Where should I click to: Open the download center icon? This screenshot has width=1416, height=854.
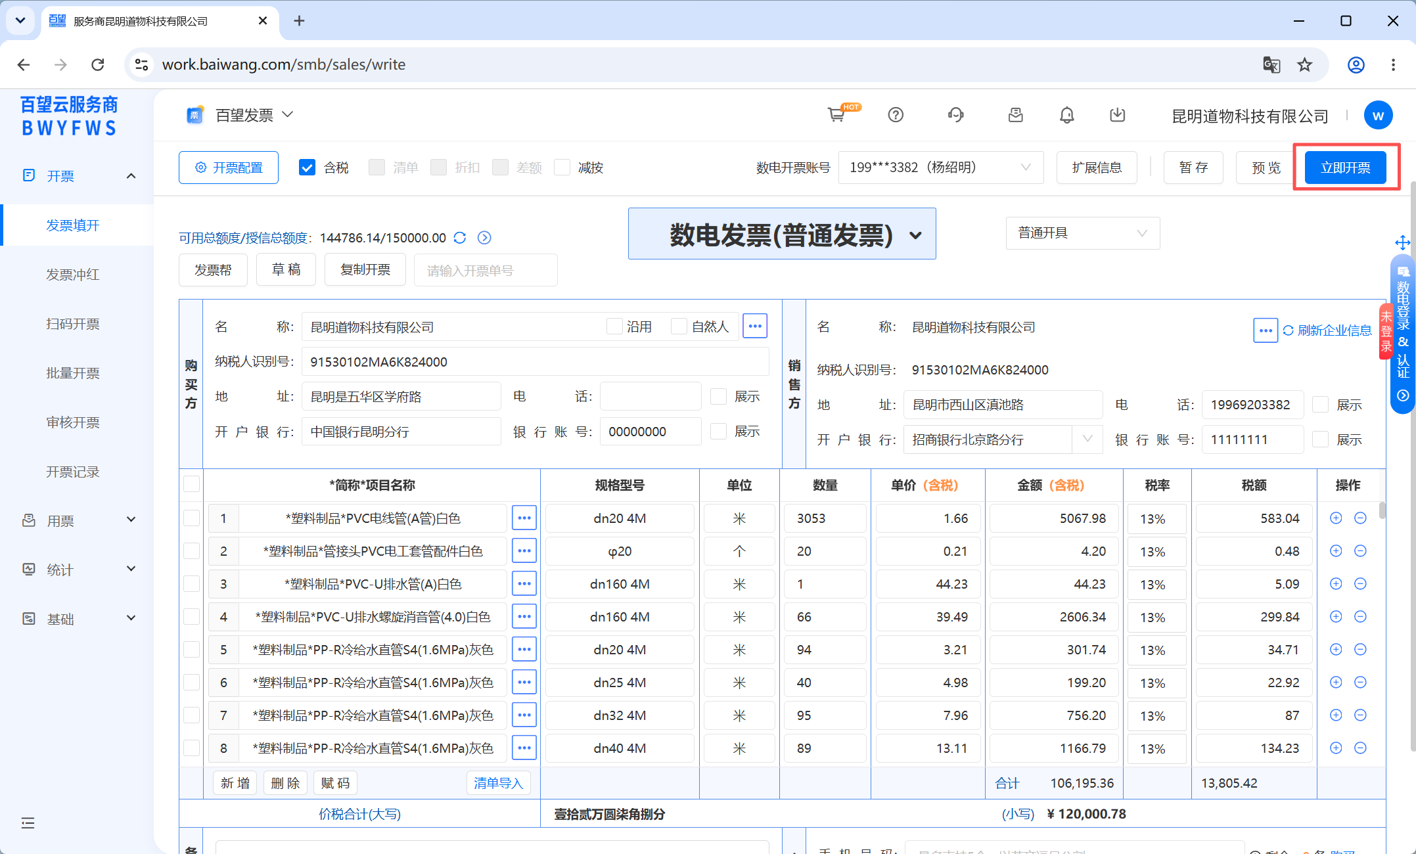tap(1118, 115)
